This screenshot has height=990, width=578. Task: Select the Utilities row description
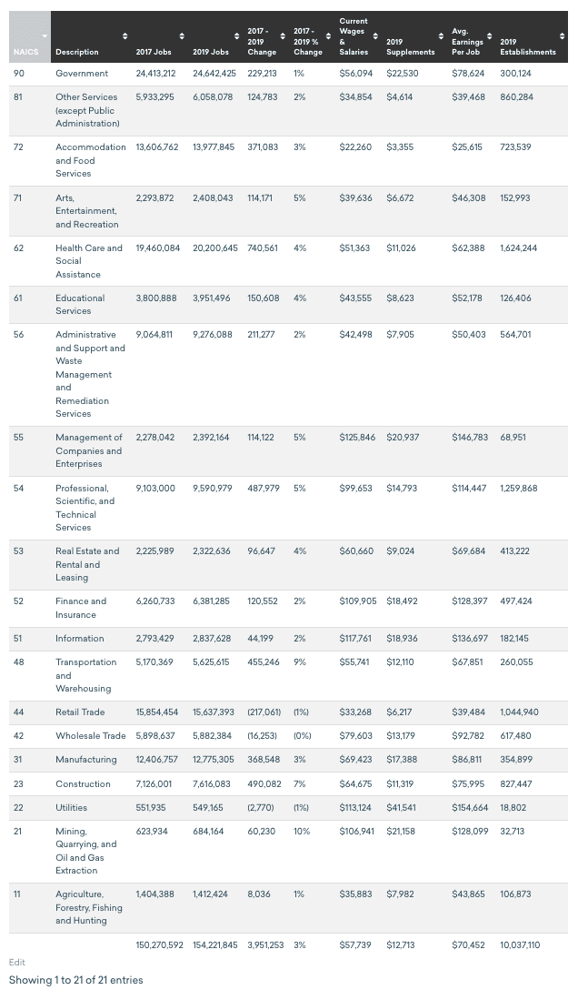(x=71, y=807)
